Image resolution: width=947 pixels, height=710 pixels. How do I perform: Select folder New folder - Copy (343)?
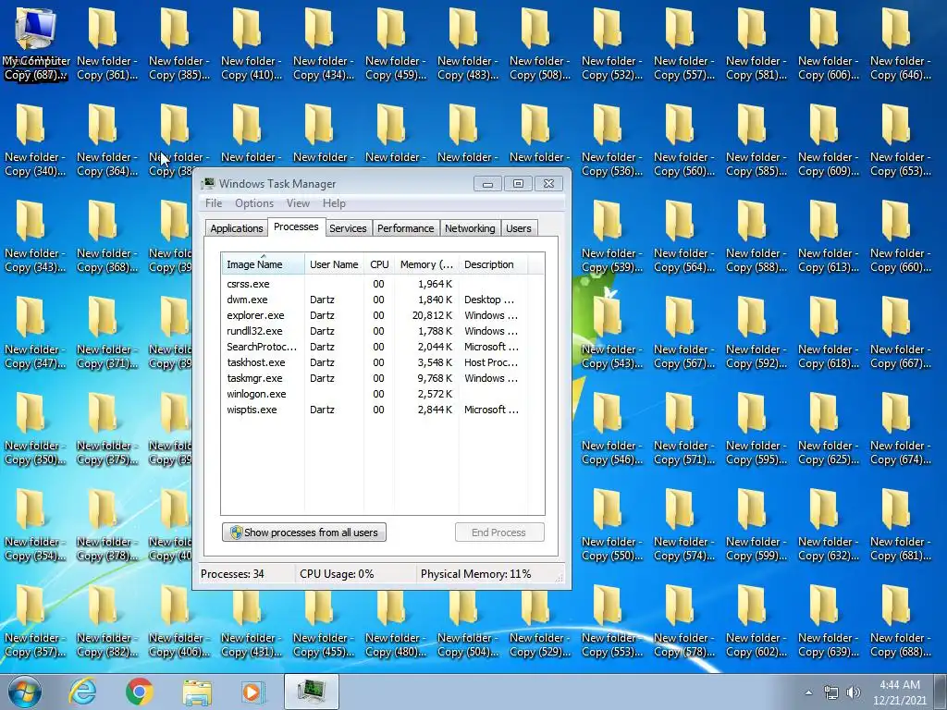coord(35,237)
